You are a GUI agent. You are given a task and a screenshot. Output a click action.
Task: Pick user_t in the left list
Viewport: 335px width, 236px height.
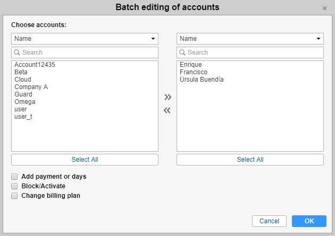[23, 117]
